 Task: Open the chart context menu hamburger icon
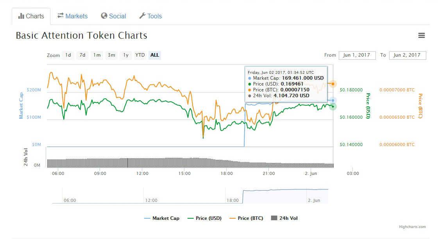421,35
